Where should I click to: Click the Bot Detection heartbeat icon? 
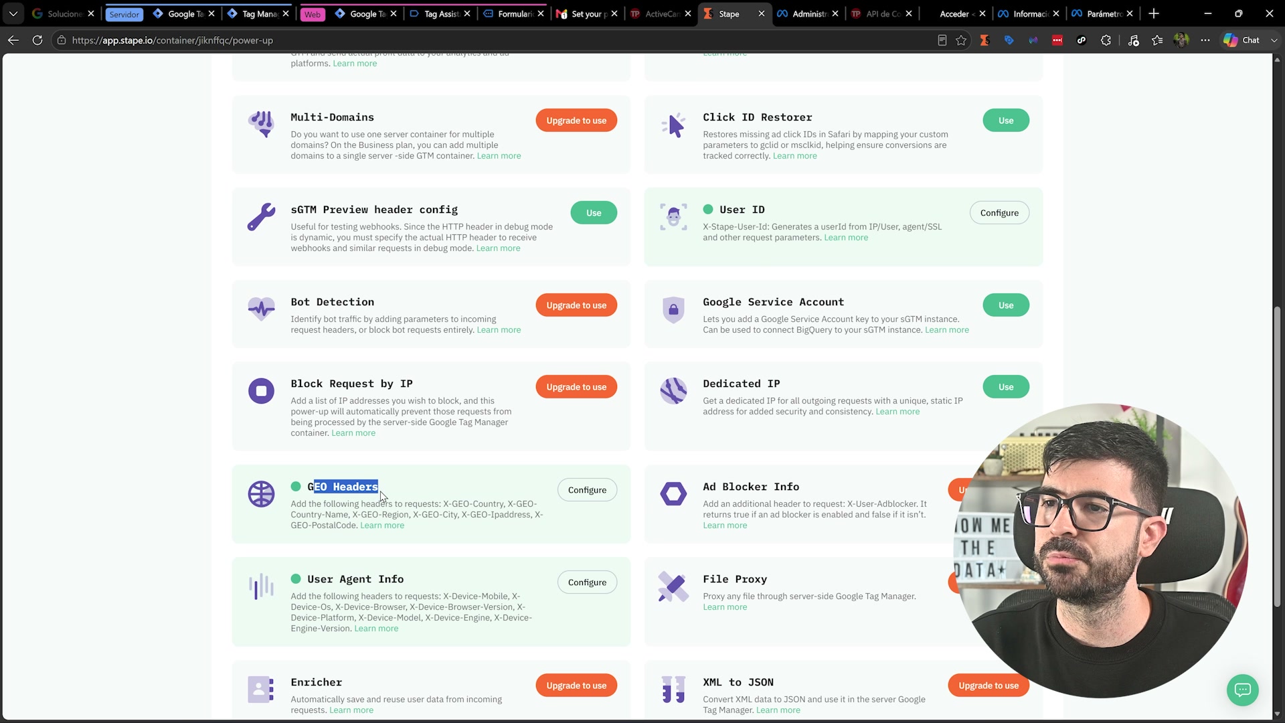tap(261, 309)
